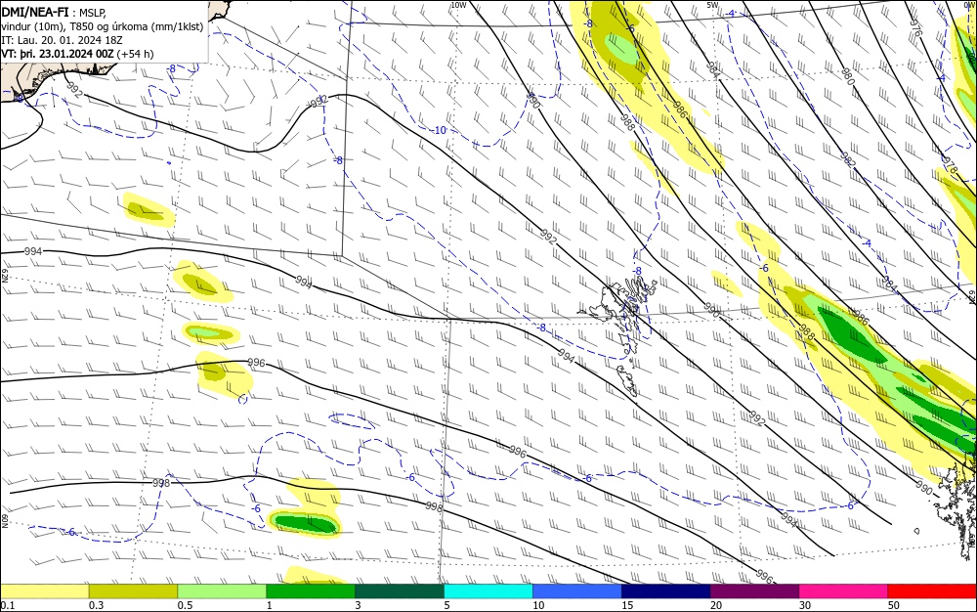Click the yellow 0.1 legend color swatch
The height and width of the screenshot is (612, 977).
click(x=45, y=590)
